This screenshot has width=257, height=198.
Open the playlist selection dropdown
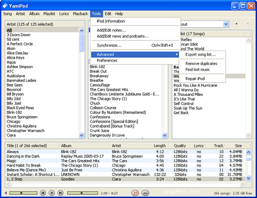(x=225, y=24)
